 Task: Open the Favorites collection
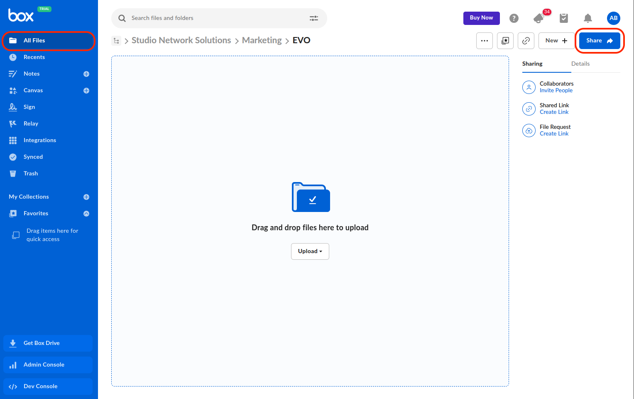(36, 213)
